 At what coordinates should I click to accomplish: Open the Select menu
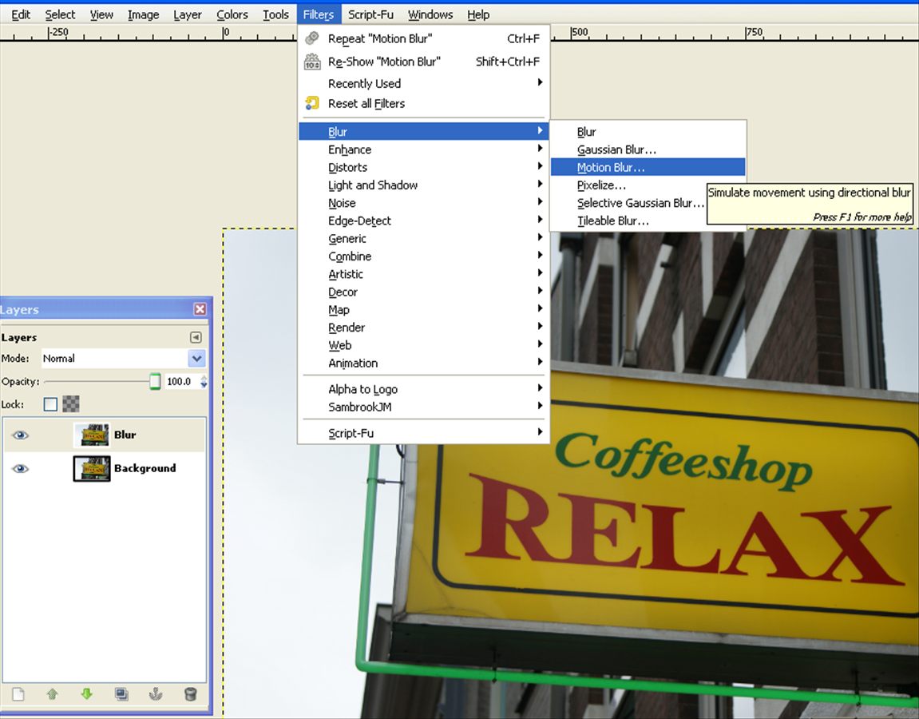click(x=60, y=14)
